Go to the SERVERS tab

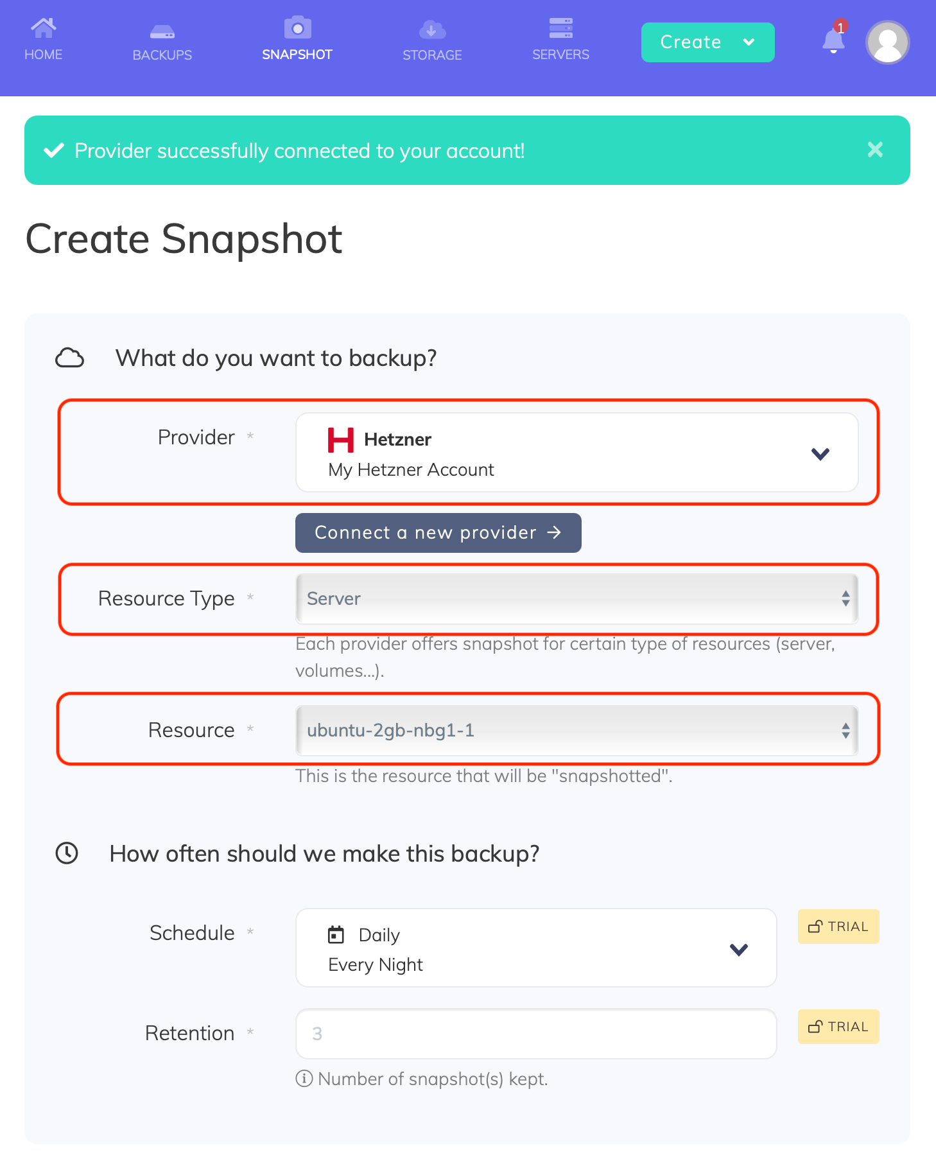tap(560, 55)
